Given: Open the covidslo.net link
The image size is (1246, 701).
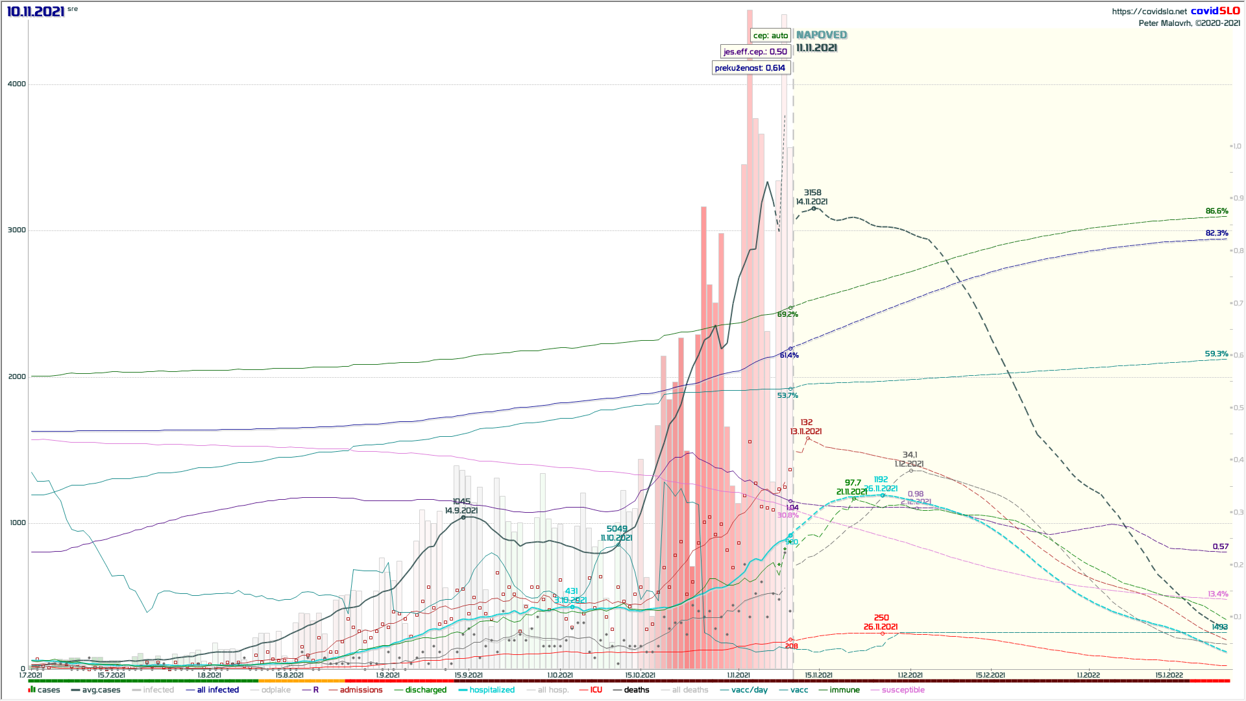Looking at the screenshot, I should coord(1149,12).
